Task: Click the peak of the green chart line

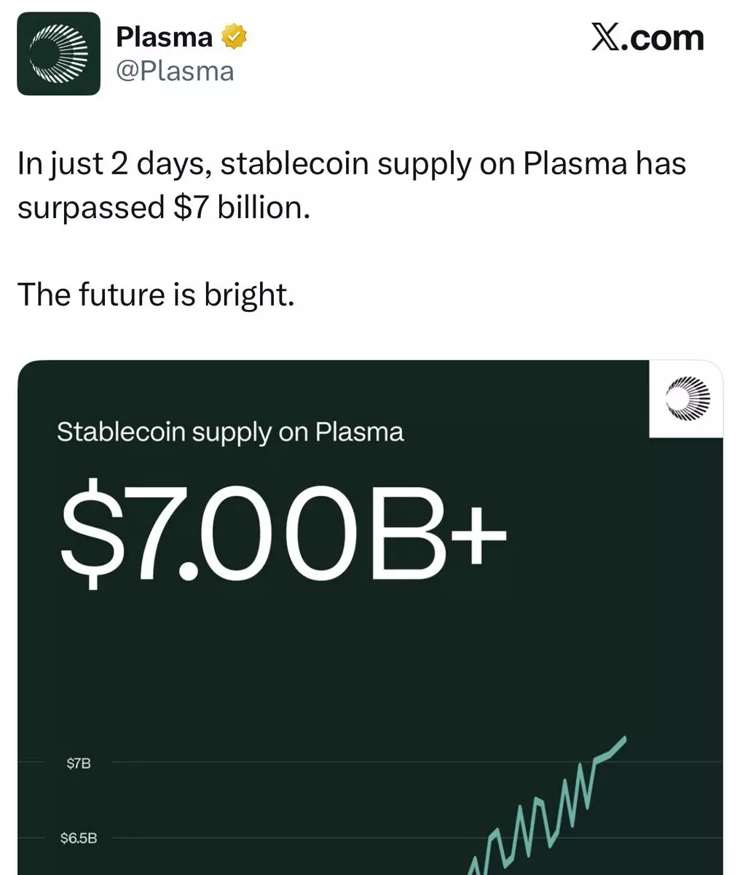Action: click(623, 739)
